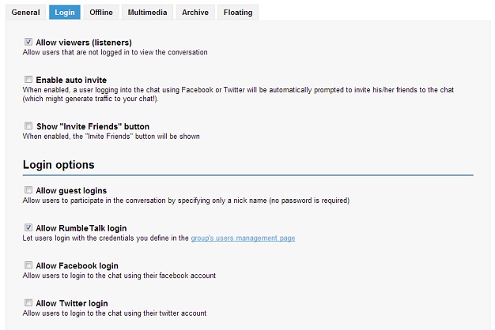This screenshot has height=330, width=495.
Task: Click the "Allow Twitter login" label text
Action: (x=72, y=303)
